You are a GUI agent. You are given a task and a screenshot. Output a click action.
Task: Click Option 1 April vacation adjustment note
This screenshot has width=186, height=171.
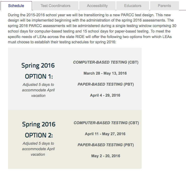click(38, 90)
